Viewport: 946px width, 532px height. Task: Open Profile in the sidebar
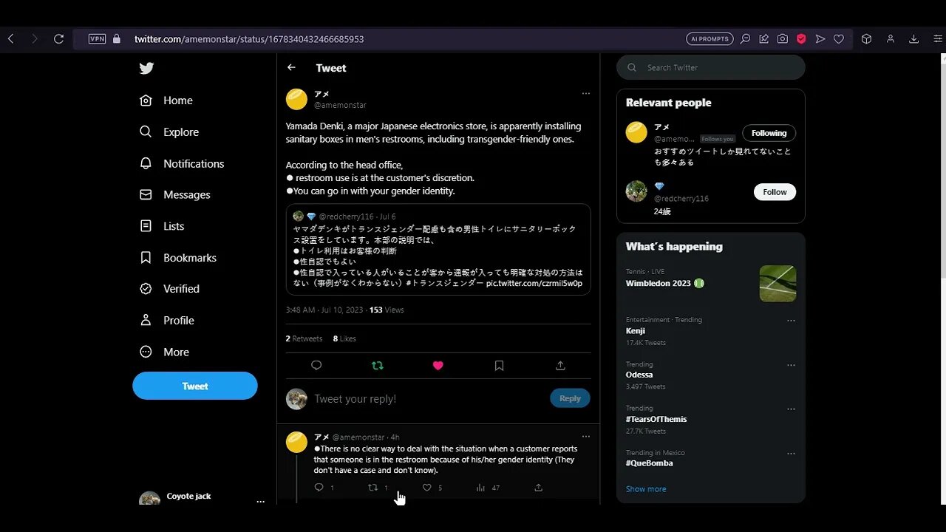point(167,321)
